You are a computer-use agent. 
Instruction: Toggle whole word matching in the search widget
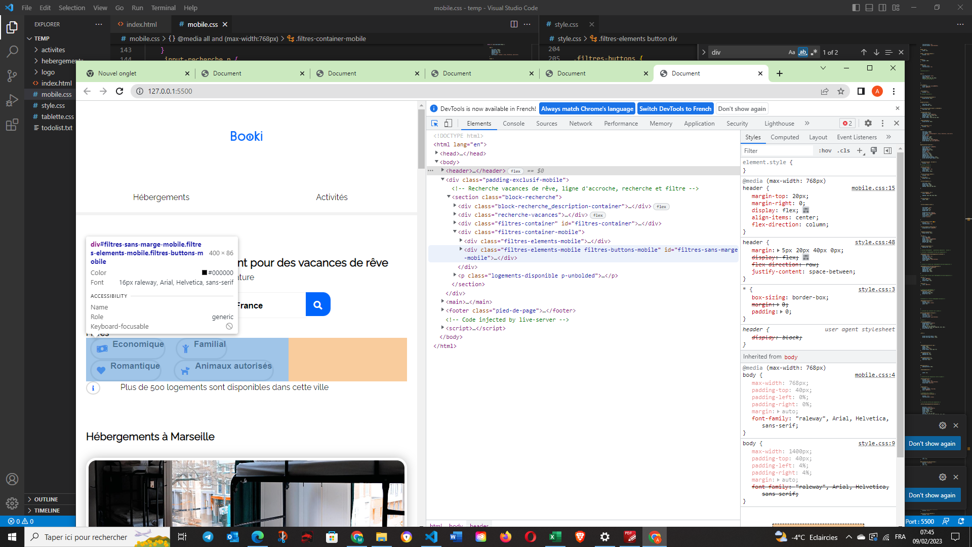(803, 52)
